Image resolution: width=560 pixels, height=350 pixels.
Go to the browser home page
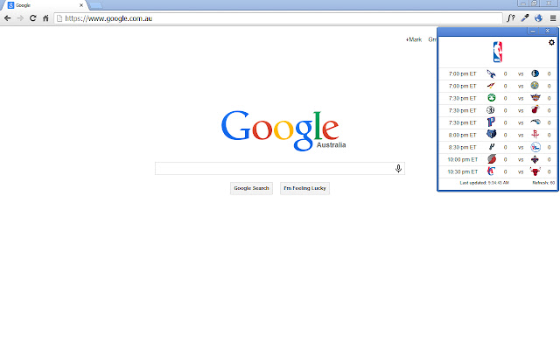click(45, 18)
